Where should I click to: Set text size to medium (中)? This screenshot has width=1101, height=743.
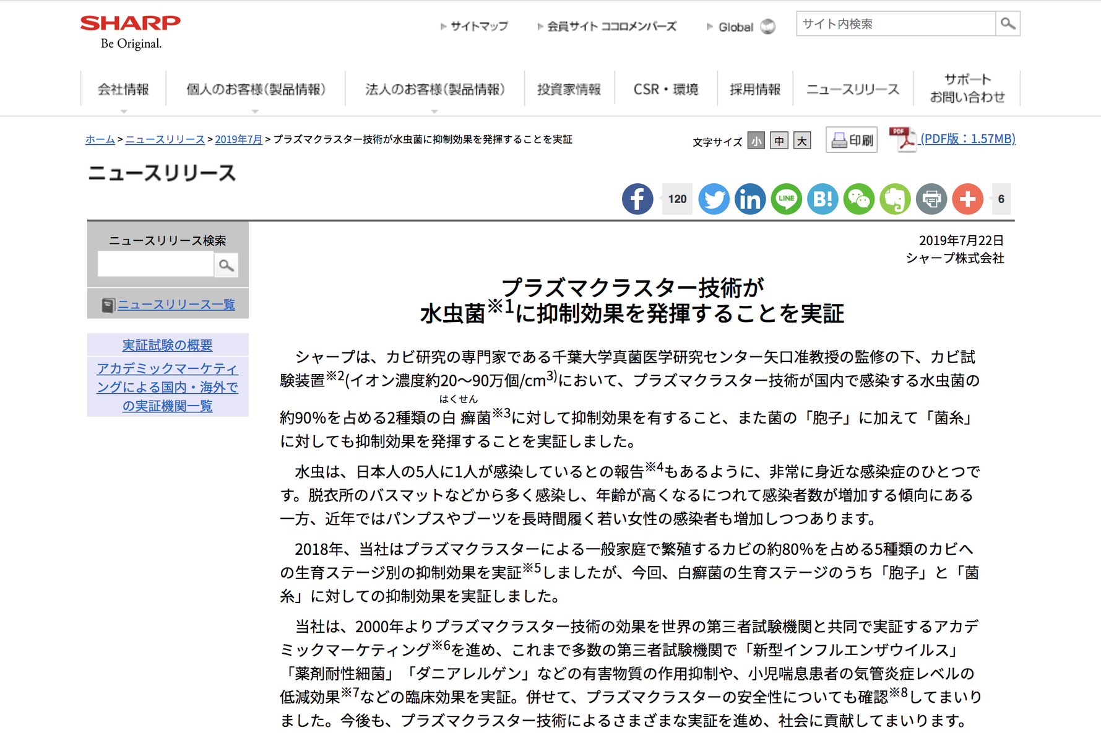779,141
